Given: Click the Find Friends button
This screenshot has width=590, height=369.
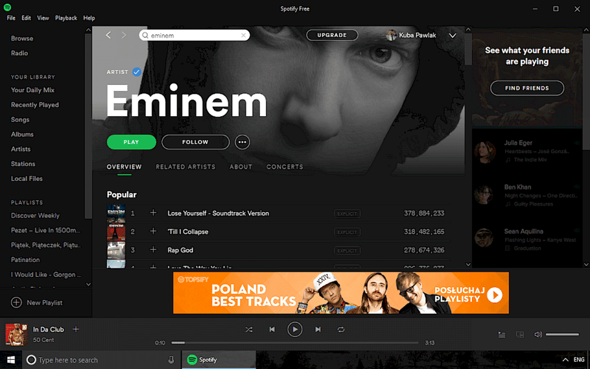Looking at the screenshot, I should coord(527,88).
